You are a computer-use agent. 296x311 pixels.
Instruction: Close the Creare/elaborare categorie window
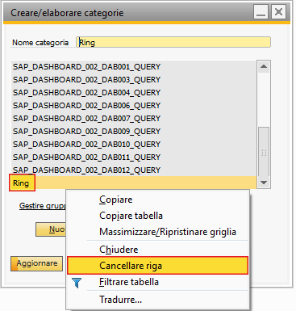pyautogui.click(x=278, y=12)
